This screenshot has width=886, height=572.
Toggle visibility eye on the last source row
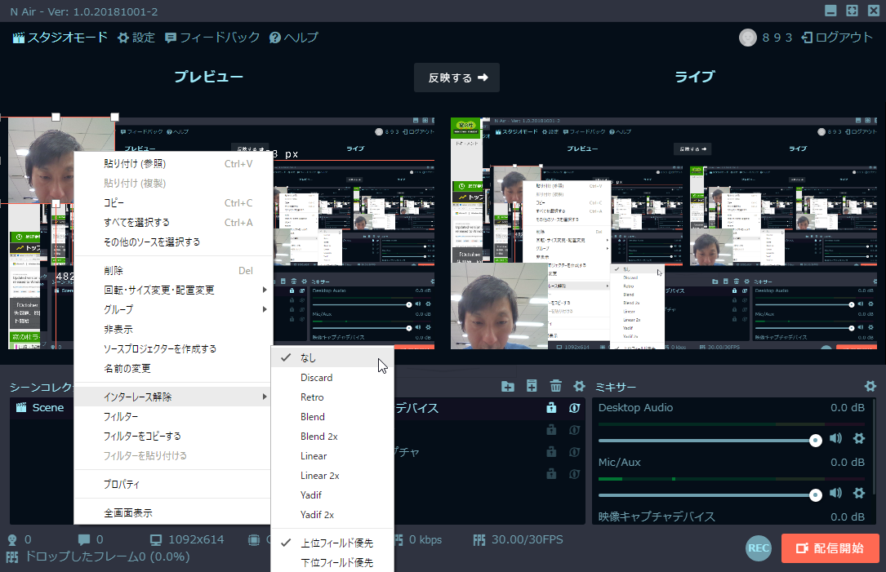point(574,474)
